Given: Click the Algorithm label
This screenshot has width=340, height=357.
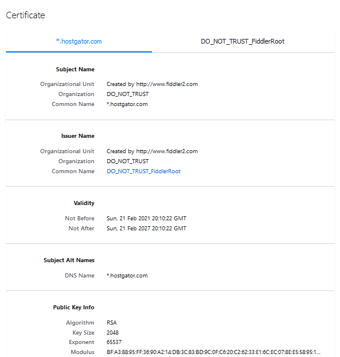Looking at the screenshot, I should [80, 323].
